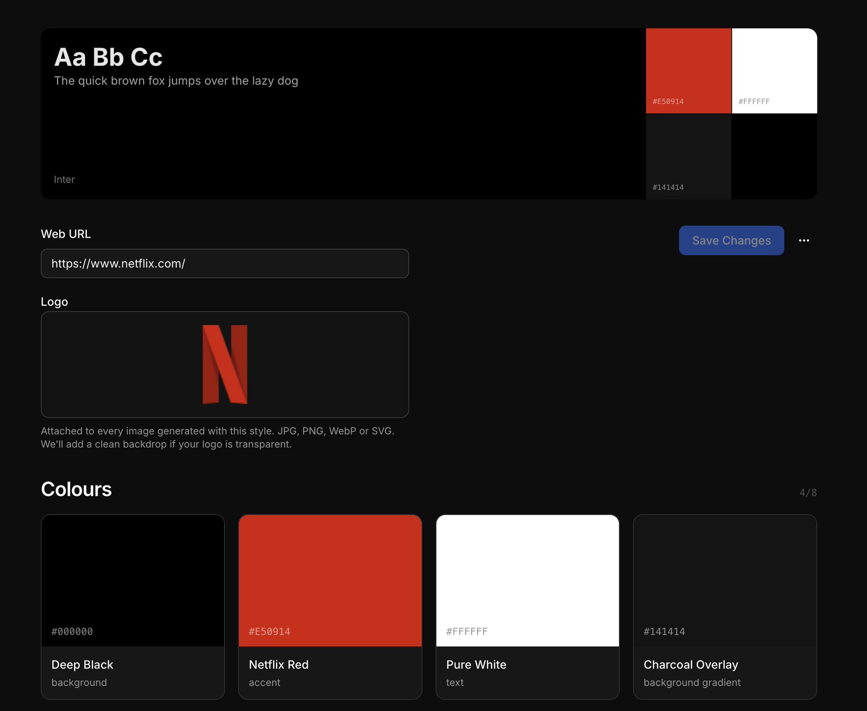Click the 'Aa Bb Cc' font preview heading
This screenshot has height=711, width=867.
(x=108, y=57)
